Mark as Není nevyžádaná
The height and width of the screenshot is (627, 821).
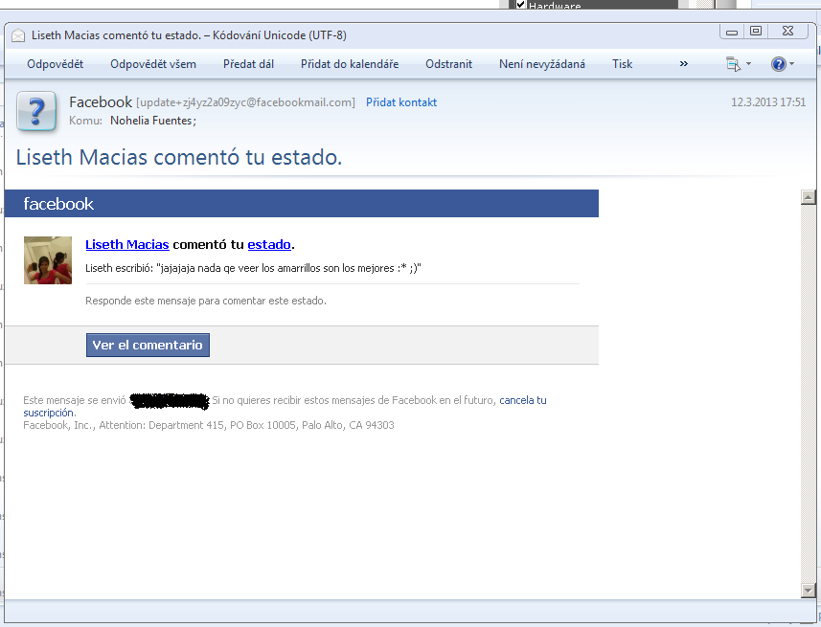tap(542, 64)
